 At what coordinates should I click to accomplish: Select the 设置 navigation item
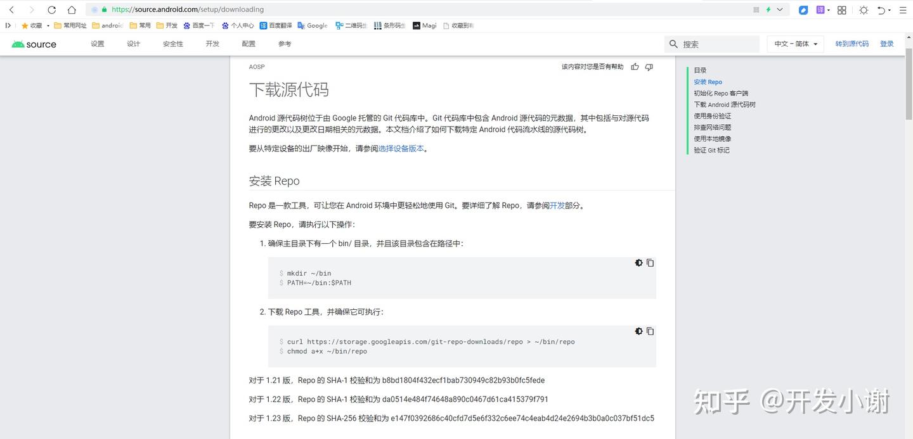click(96, 44)
